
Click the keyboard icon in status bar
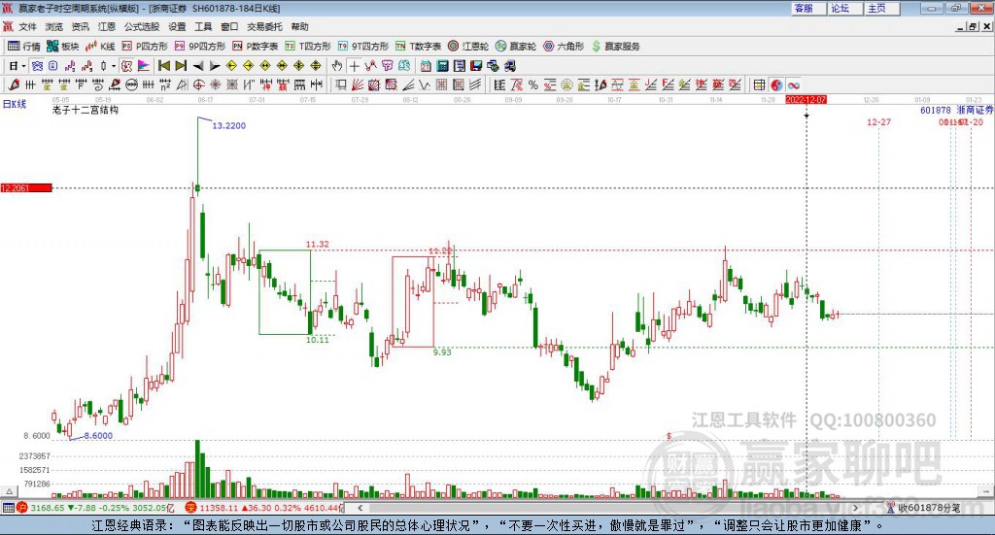click(x=8, y=508)
